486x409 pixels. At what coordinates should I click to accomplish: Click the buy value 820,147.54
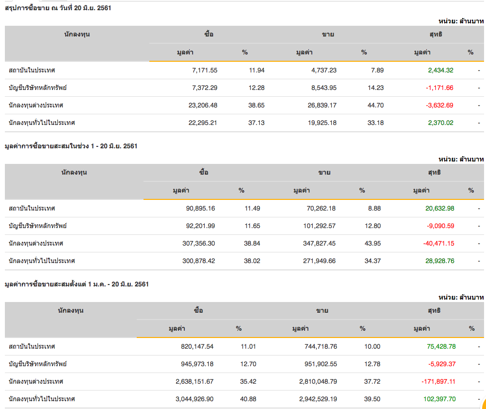[197, 346]
